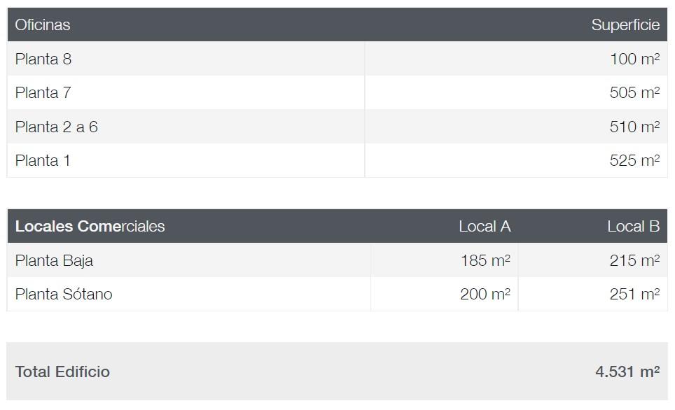This screenshot has height=410, width=675.
Task: Select the 505 m² surface value
Action: tap(634, 92)
